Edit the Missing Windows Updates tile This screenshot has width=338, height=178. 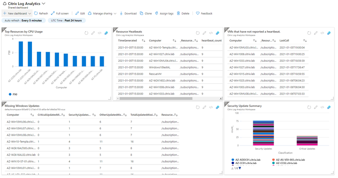point(204,107)
